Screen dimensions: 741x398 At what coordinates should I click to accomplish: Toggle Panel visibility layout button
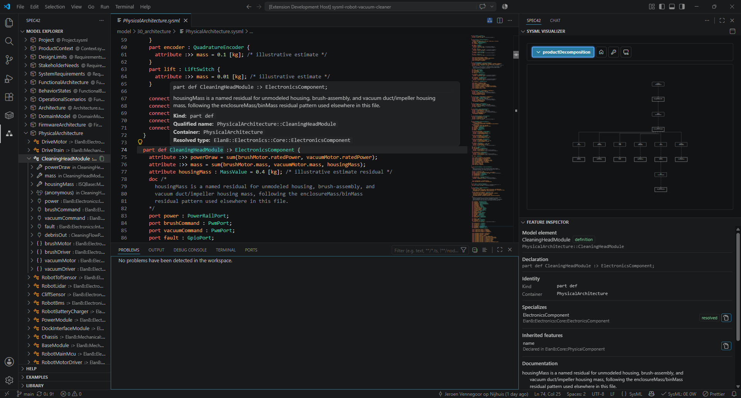672,7
